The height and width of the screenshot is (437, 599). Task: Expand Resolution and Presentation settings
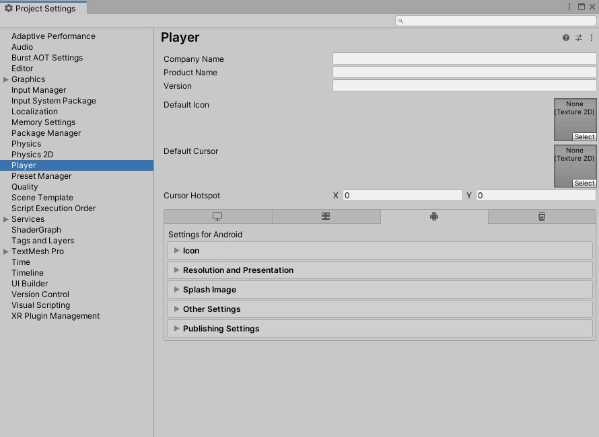[x=238, y=270]
